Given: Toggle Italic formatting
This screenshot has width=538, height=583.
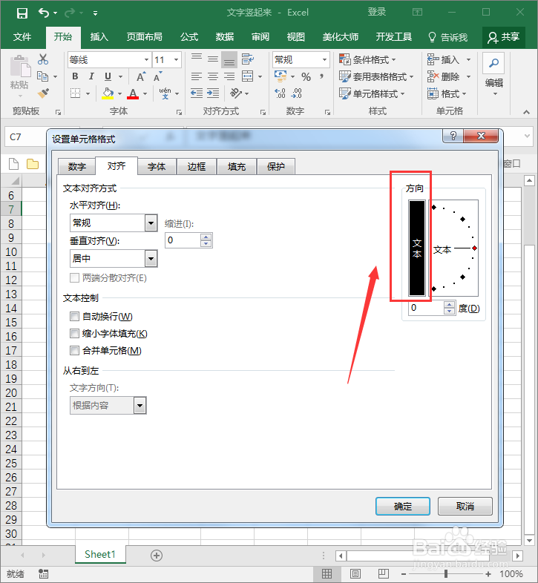Looking at the screenshot, I should click(x=91, y=76).
